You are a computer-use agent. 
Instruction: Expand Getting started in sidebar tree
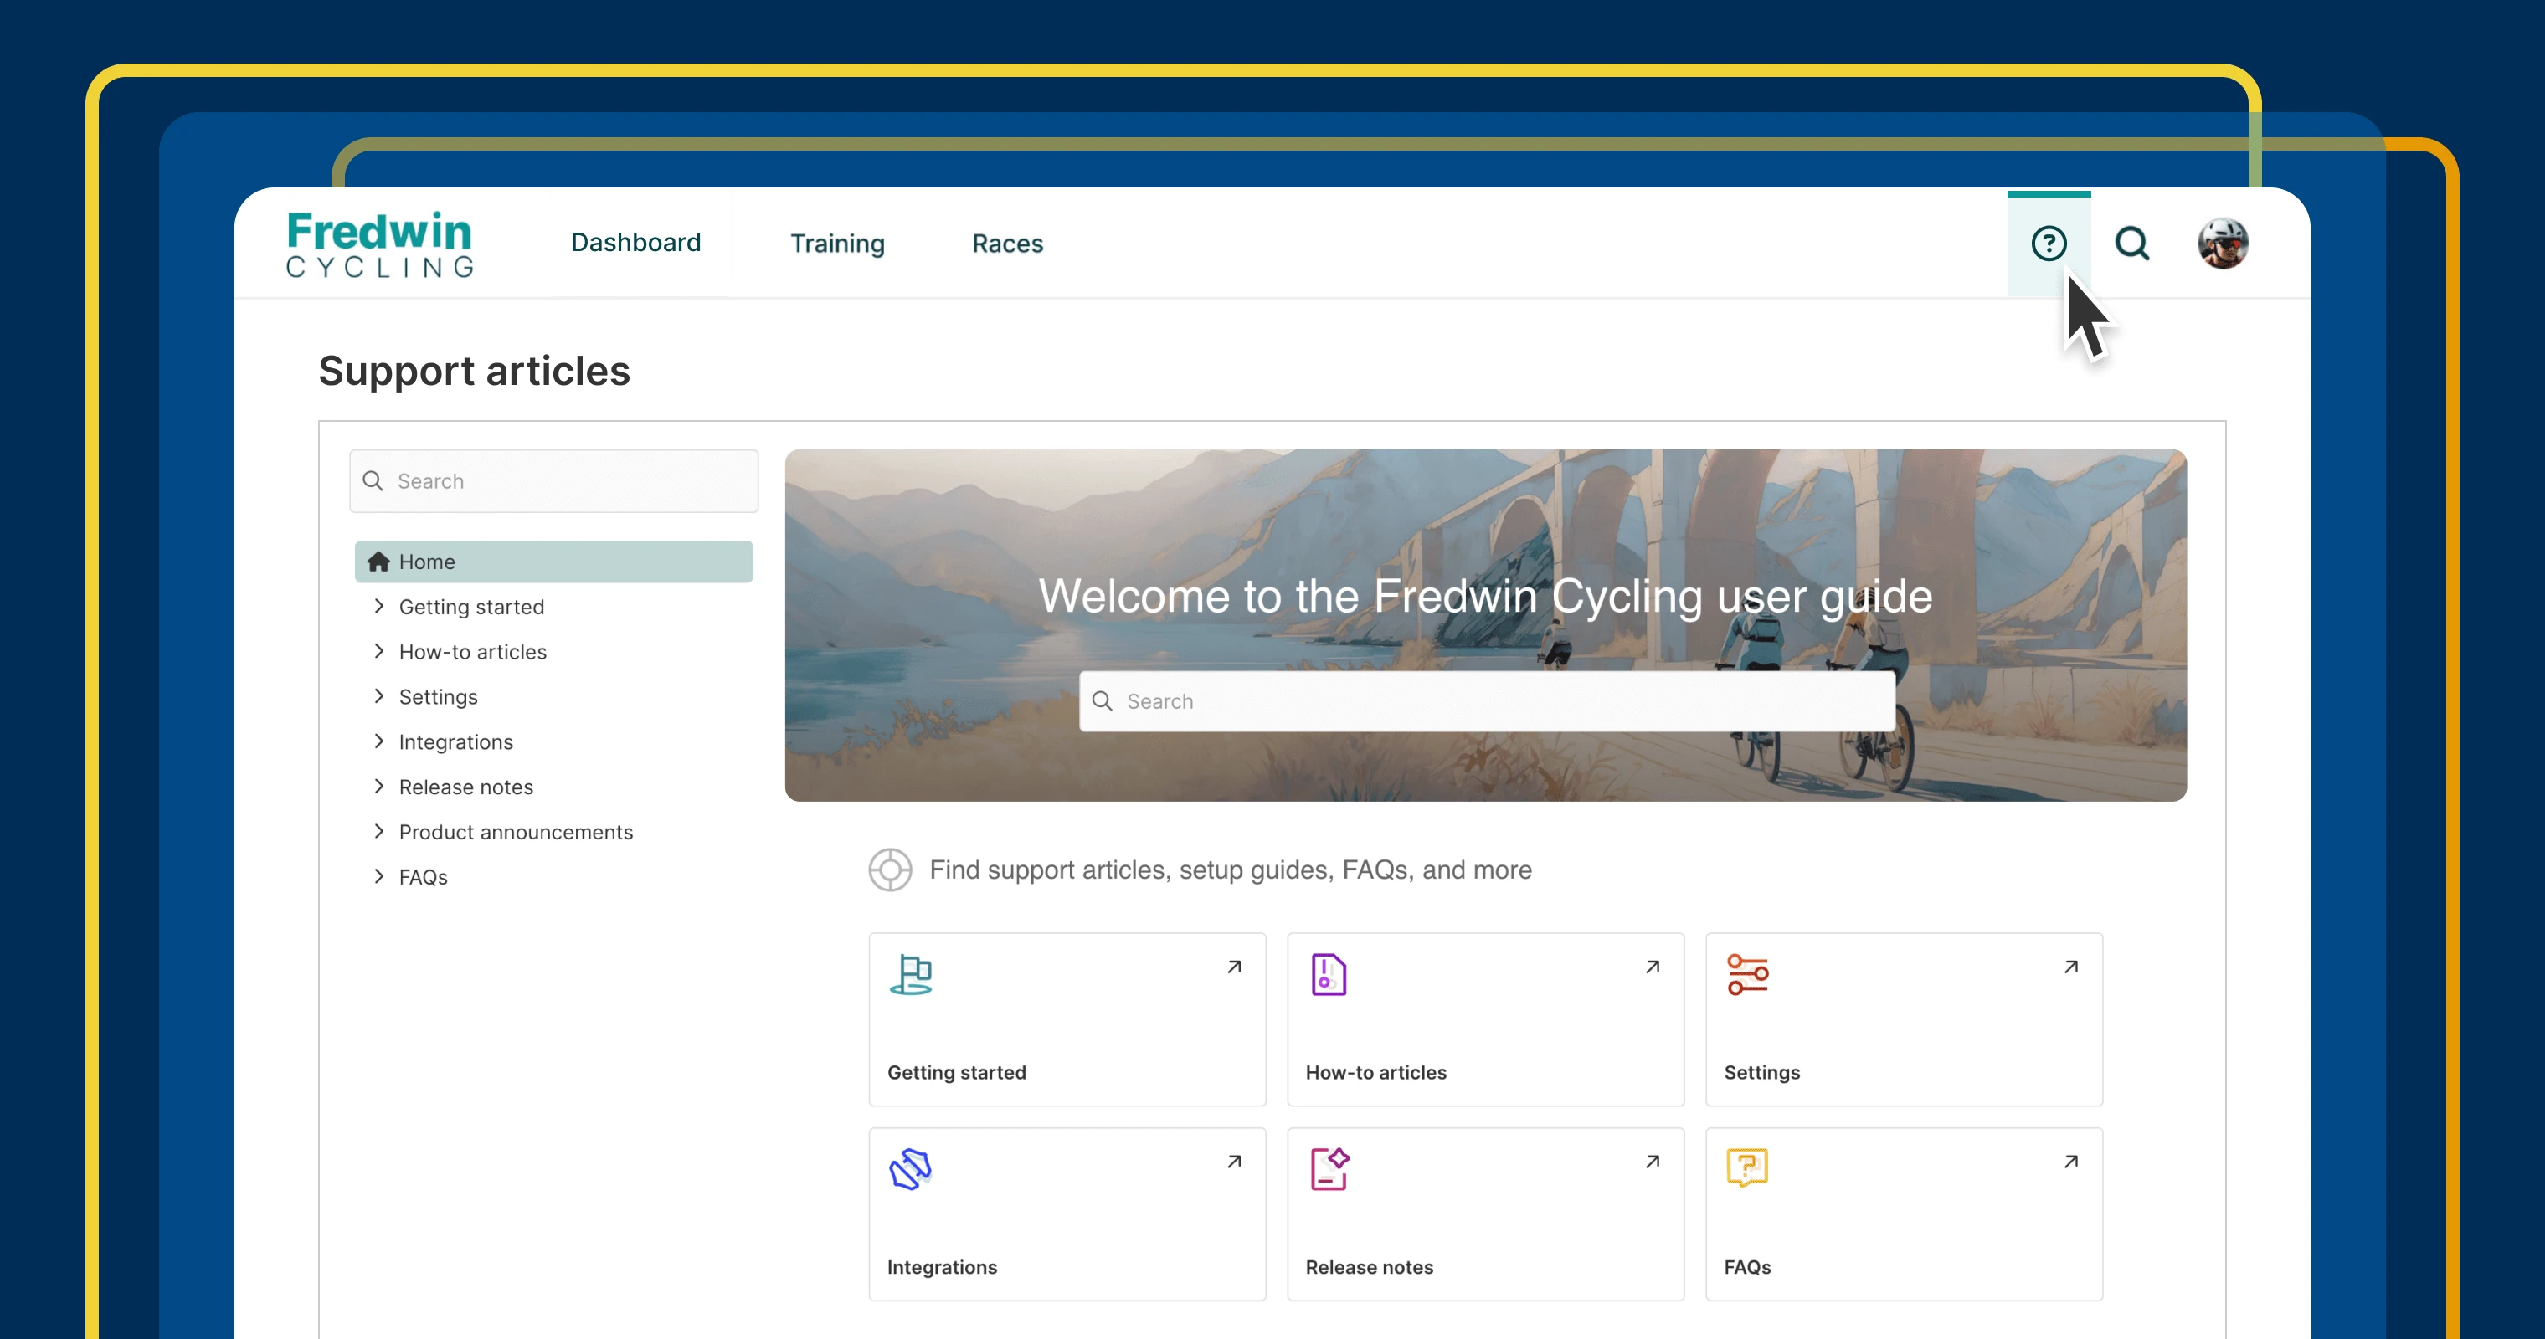379,606
